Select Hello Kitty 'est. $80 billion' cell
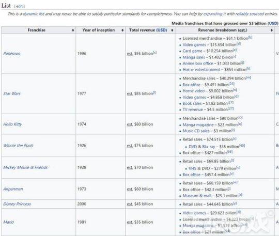This screenshot has width=279, height=236. pos(140,124)
